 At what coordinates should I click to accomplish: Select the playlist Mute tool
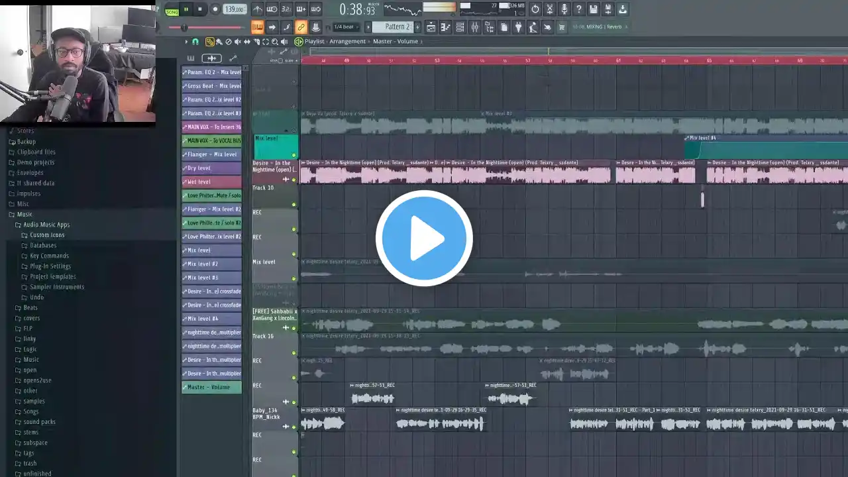pos(238,42)
